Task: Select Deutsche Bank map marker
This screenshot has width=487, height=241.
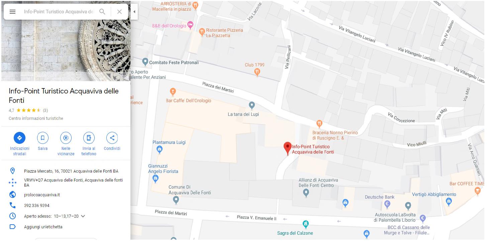Action: (x=388, y=204)
